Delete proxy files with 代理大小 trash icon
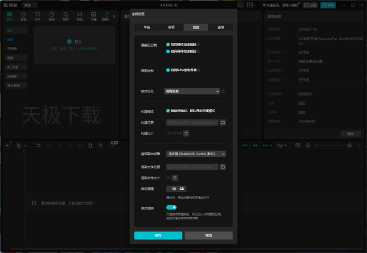 tap(187, 133)
